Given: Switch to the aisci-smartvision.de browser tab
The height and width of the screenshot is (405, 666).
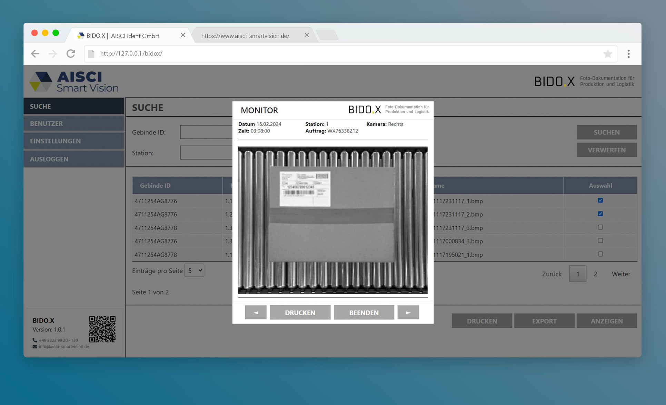Looking at the screenshot, I should (x=245, y=36).
